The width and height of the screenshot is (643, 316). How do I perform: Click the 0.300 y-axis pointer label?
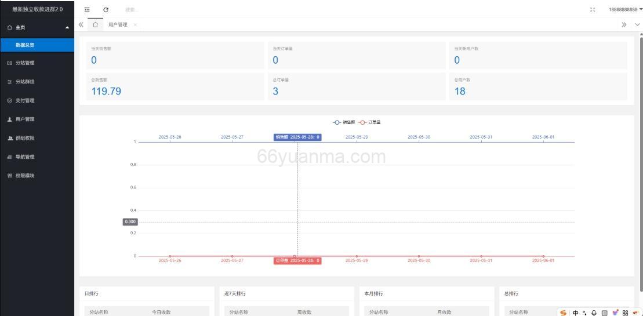130,221
